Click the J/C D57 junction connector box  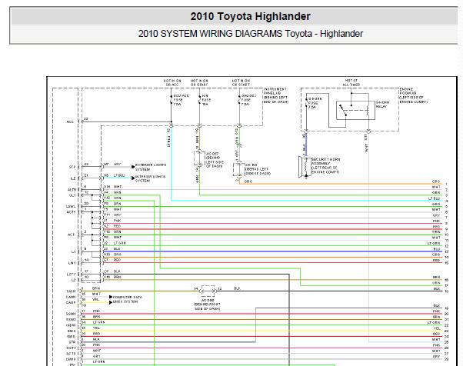[199, 159]
